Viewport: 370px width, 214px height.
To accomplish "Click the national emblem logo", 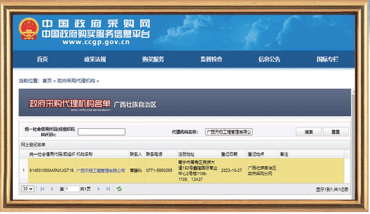I will click(x=28, y=29).
